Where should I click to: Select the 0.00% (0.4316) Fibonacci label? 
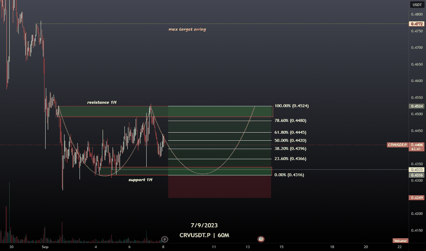[x=289, y=175]
